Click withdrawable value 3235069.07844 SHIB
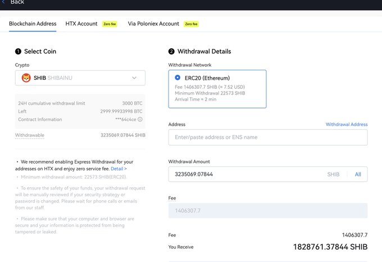 [x=123, y=135]
